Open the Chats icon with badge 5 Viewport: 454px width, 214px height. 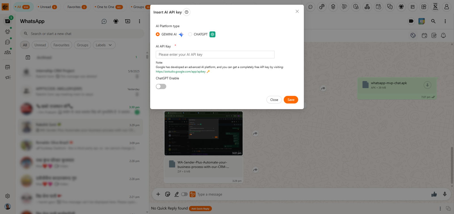click(x=8, y=21)
